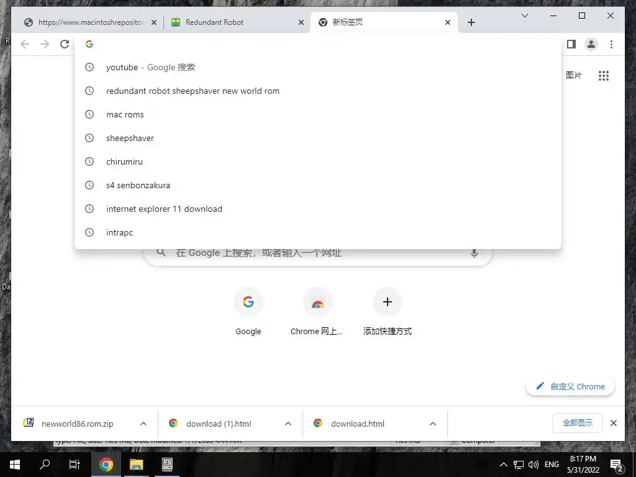Click the SheepShaver taskbar icon
The image size is (636, 477).
166,465
